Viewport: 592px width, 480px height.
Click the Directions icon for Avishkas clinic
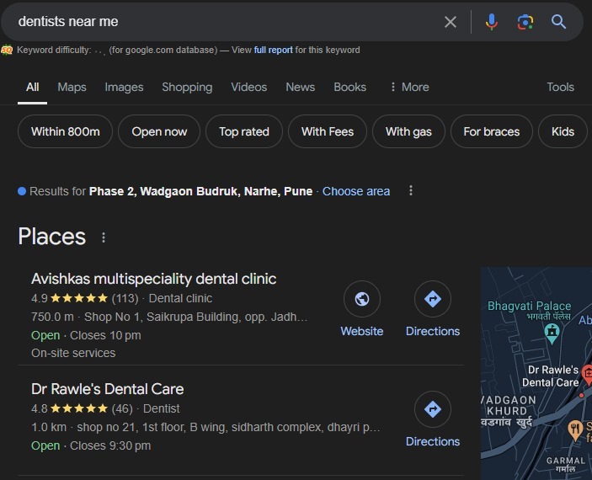tap(433, 299)
